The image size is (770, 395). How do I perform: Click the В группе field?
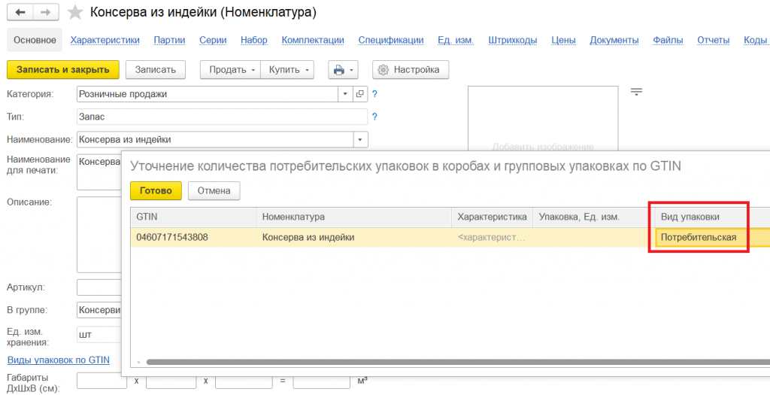point(99,311)
